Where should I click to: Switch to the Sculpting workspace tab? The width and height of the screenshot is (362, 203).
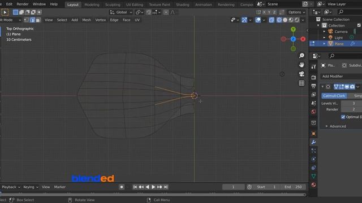113,5
